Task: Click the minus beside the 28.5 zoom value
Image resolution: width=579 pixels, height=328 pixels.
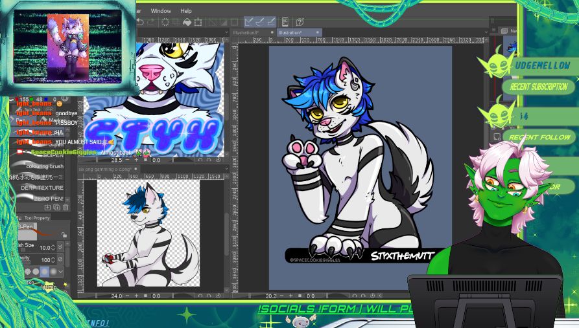Action: coord(128,160)
